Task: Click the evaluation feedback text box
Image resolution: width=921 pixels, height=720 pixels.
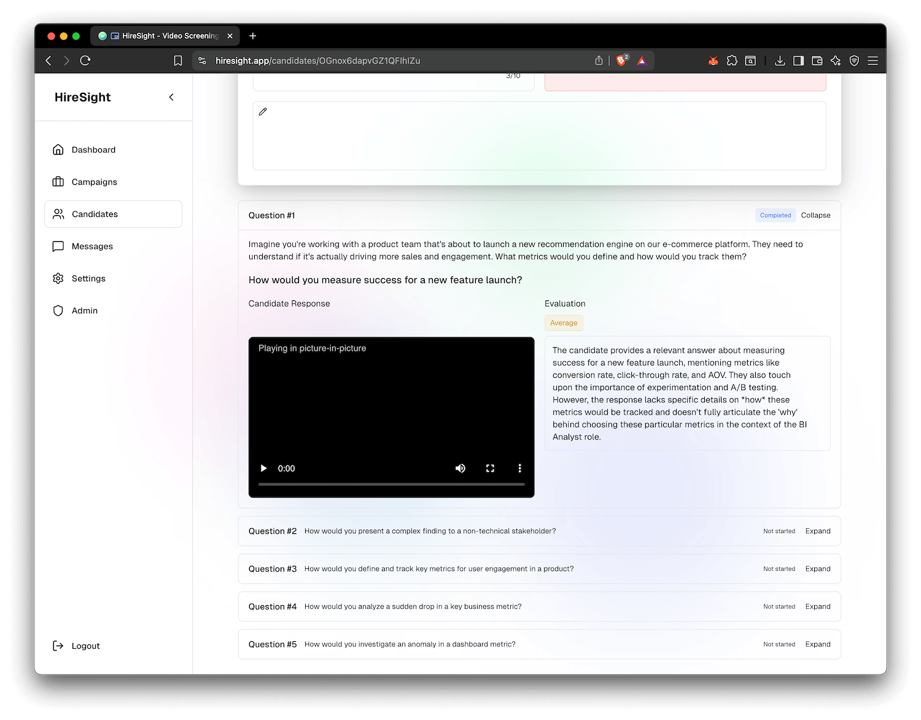Action: (x=688, y=393)
